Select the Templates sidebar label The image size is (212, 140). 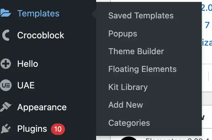[39, 13]
